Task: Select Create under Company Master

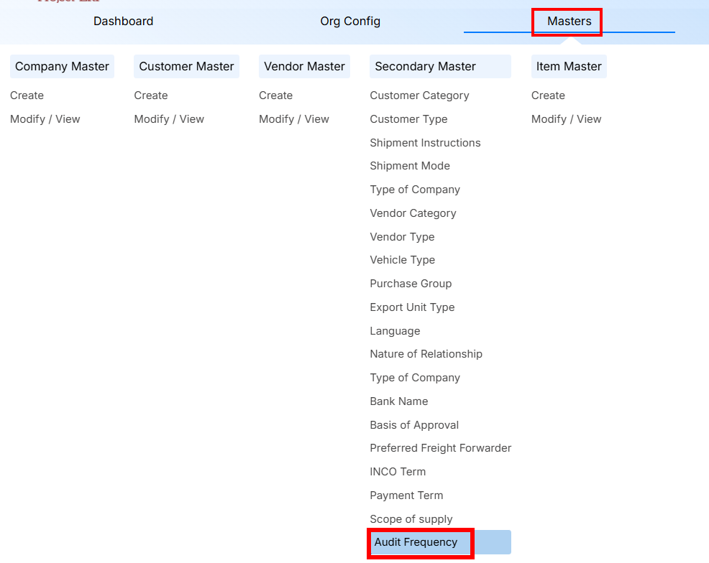Action: click(x=27, y=95)
